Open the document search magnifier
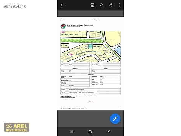 (x=101, y=5)
